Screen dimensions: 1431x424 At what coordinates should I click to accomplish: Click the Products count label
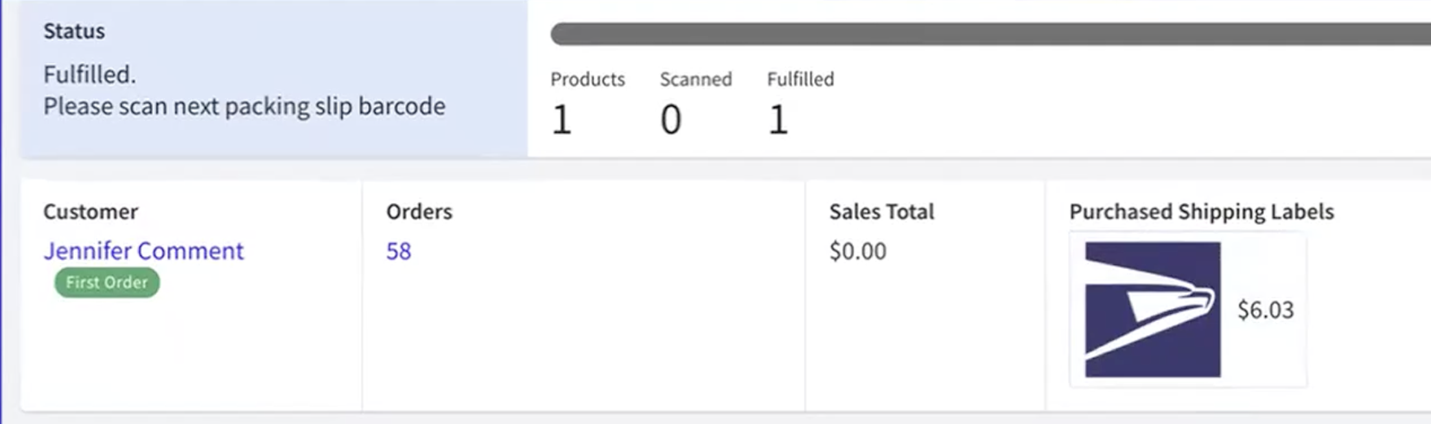click(587, 79)
